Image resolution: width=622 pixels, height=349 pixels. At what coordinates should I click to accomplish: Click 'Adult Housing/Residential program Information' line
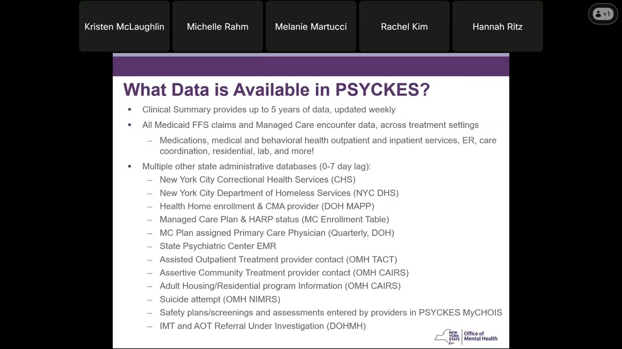[280, 286]
